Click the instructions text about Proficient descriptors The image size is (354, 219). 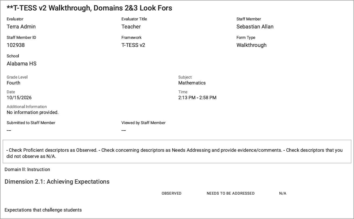tap(175, 153)
